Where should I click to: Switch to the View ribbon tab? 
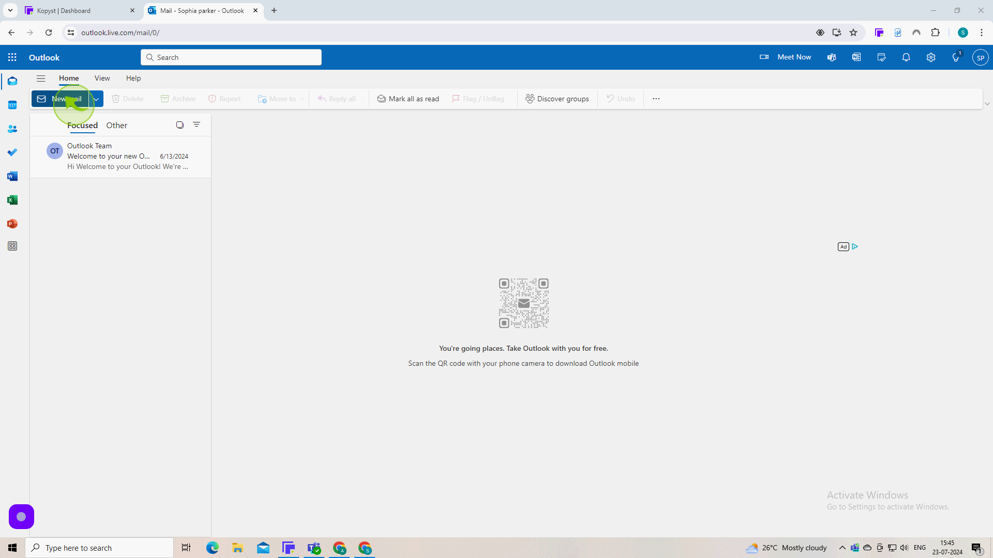pyautogui.click(x=102, y=78)
